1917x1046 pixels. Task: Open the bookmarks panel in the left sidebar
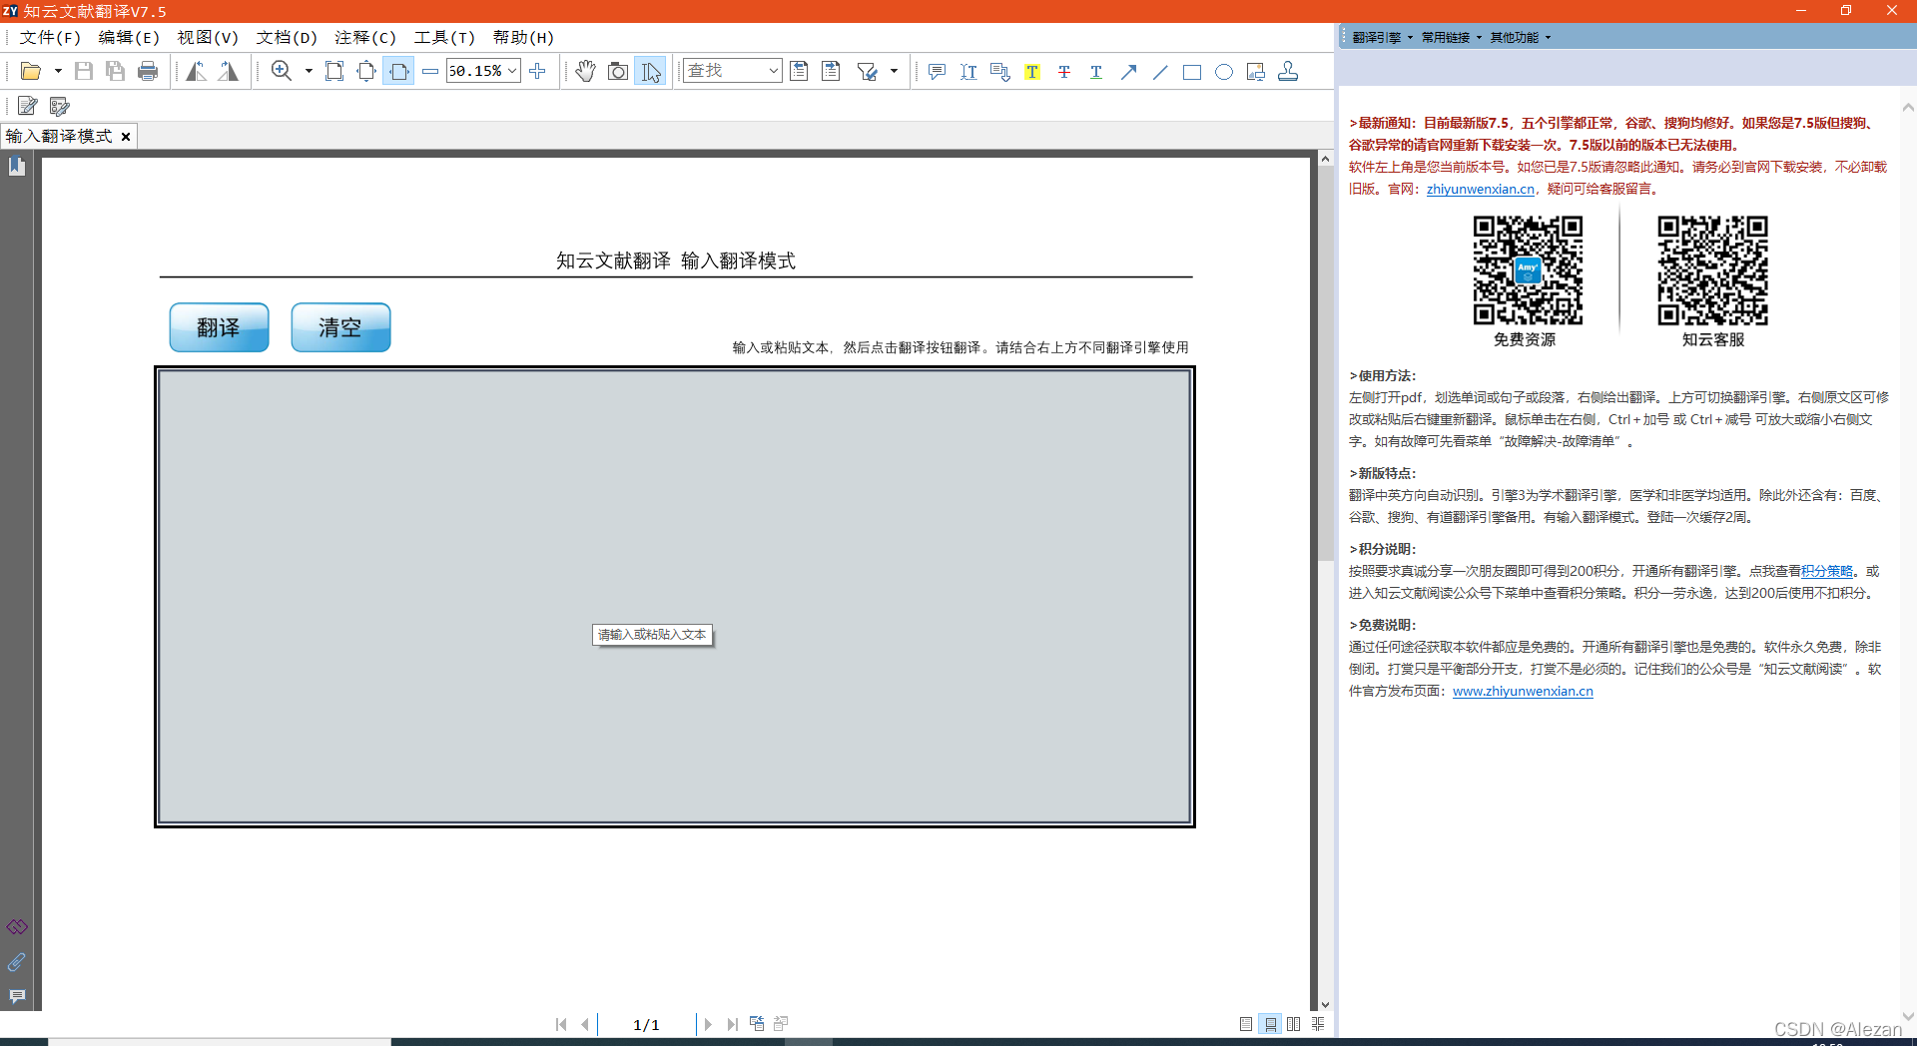click(x=17, y=167)
